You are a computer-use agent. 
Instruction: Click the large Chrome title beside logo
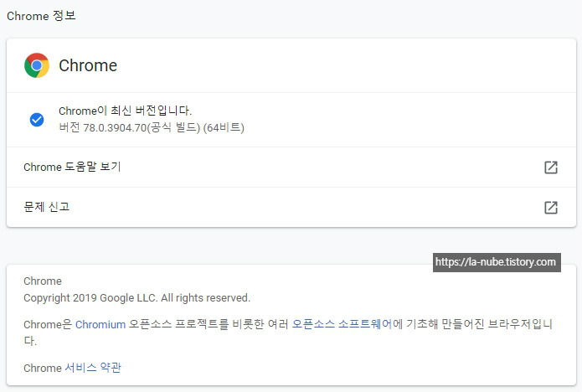point(88,65)
